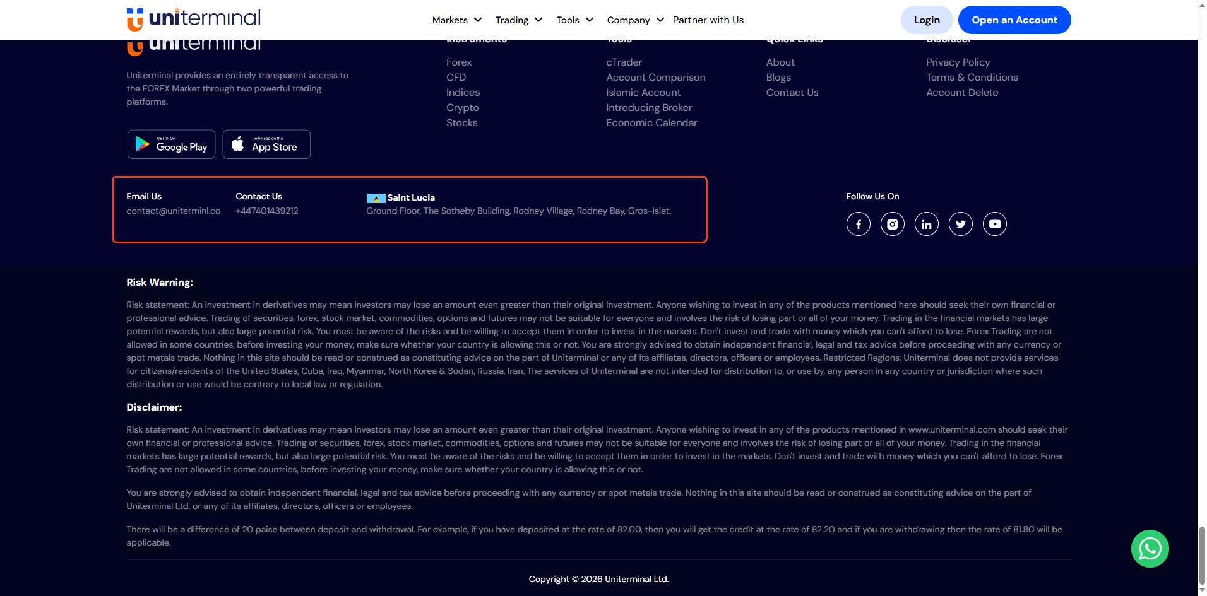1207x596 pixels.
Task: Click the Uniterminal logo in header
Action: pyautogui.click(x=193, y=19)
